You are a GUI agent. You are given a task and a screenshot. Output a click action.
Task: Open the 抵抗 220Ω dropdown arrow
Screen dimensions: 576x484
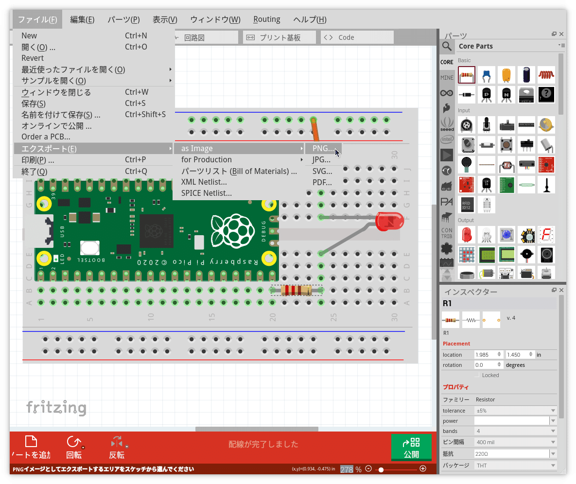(x=553, y=454)
